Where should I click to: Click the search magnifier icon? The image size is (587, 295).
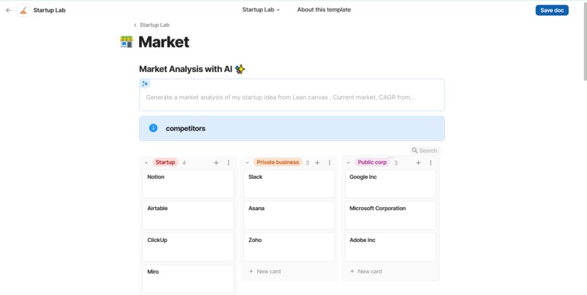pos(414,150)
